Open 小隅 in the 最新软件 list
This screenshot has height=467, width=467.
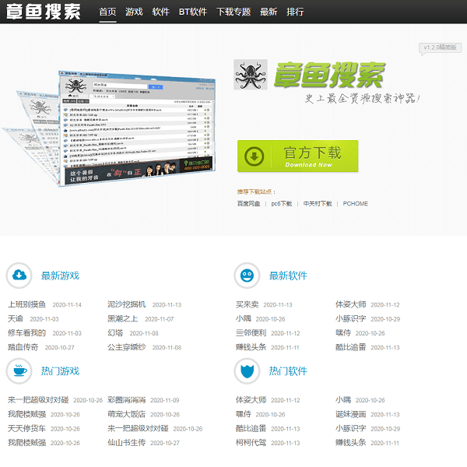click(x=244, y=318)
